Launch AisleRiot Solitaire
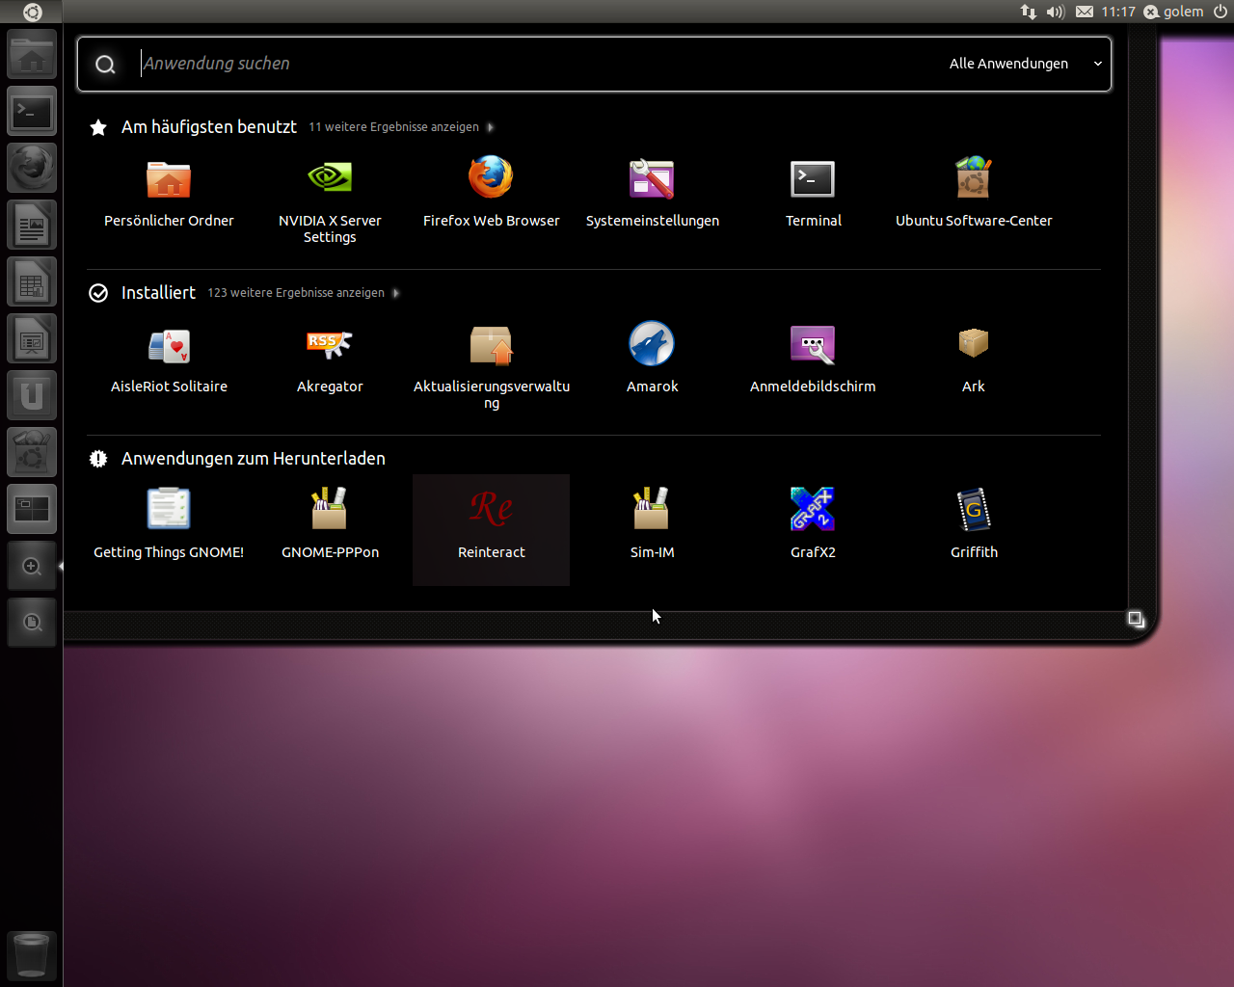 click(169, 344)
